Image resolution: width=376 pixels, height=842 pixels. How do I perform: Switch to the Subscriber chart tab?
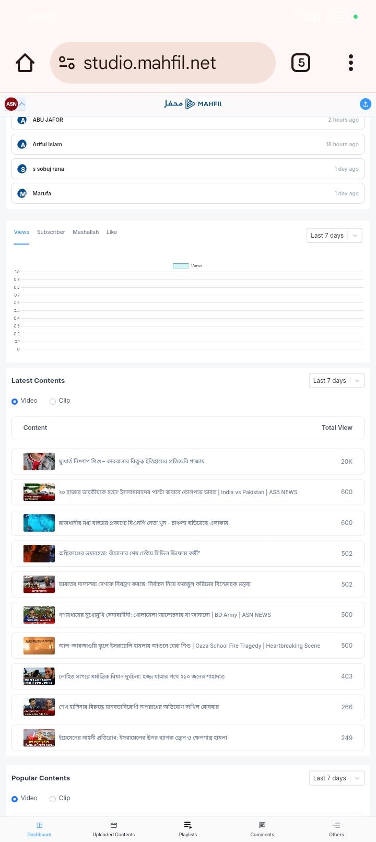[x=51, y=232]
